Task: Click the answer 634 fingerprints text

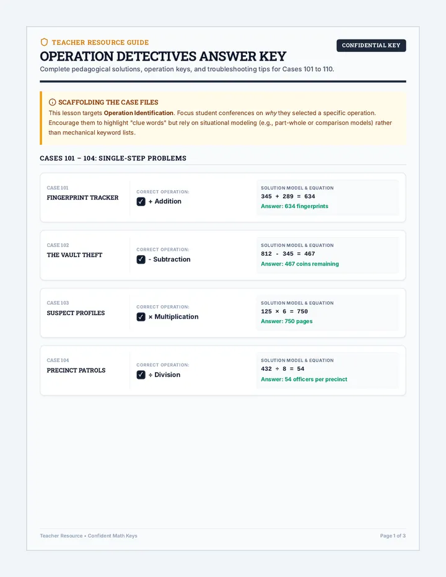Action: [x=294, y=206]
